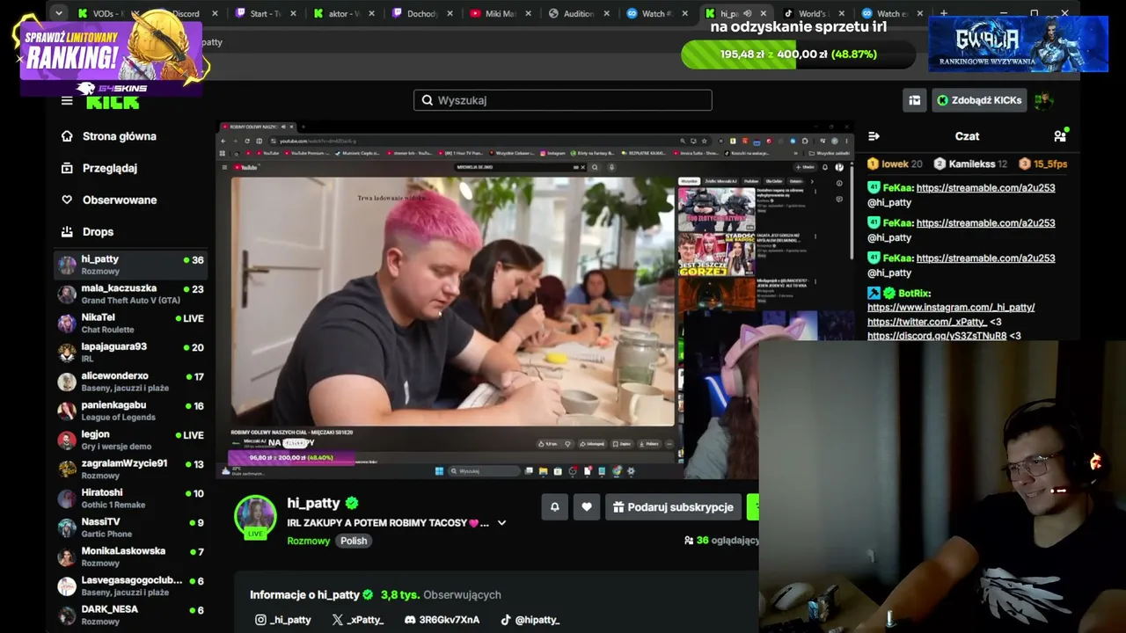This screenshot has width=1126, height=633.
Task: Open legjon channel in sidebar
Action: tap(131, 440)
